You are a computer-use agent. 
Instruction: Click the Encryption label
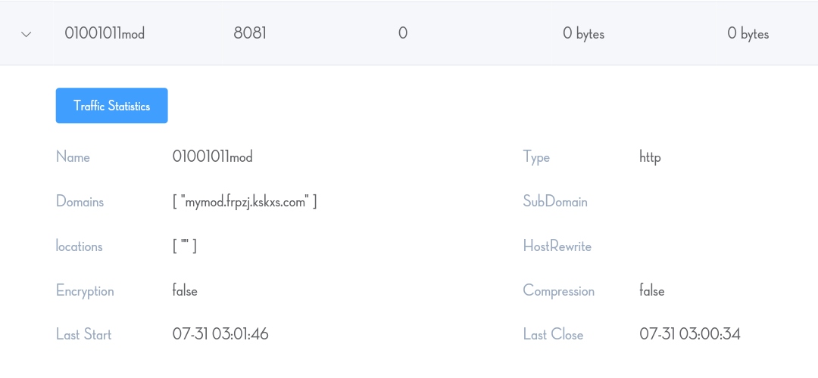85,290
